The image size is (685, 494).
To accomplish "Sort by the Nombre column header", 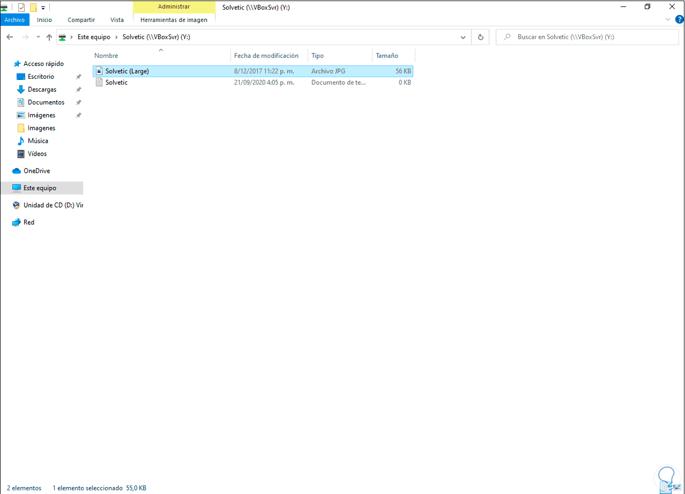I will 106,56.
